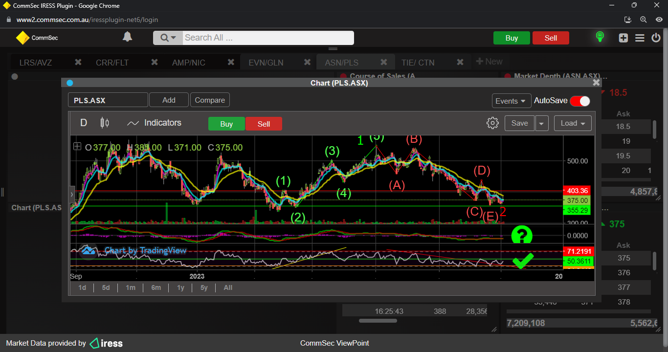This screenshot has width=668, height=352.
Task: Click the Compare button
Action: coord(210,100)
